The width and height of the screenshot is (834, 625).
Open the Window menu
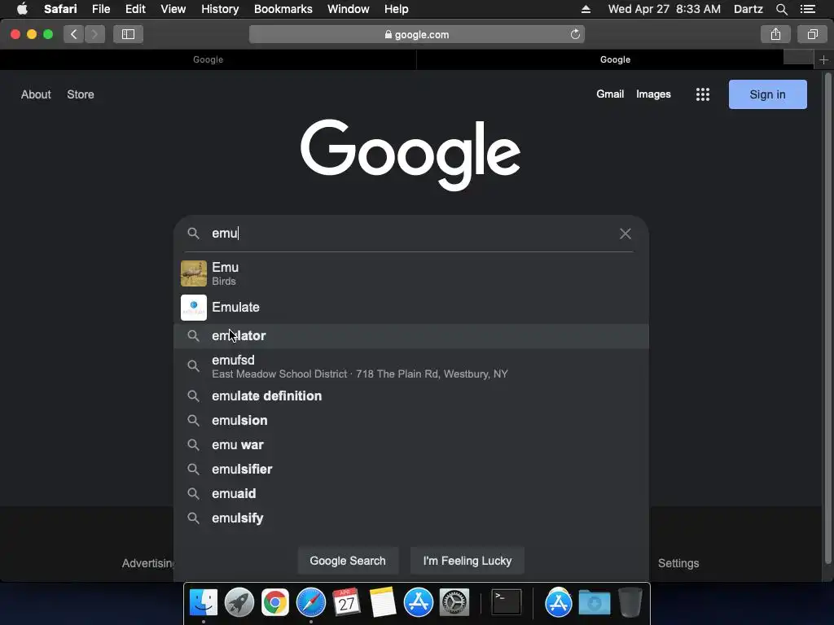tap(349, 9)
